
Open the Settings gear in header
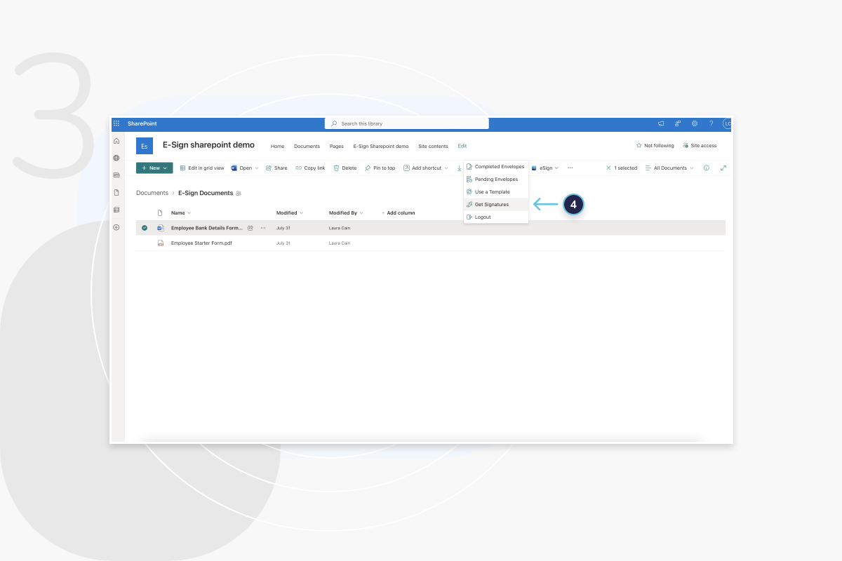tap(695, 123)
